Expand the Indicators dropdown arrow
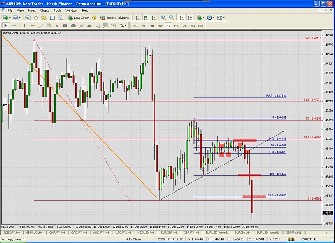This screenshot has height=243, width=335. 203,18
